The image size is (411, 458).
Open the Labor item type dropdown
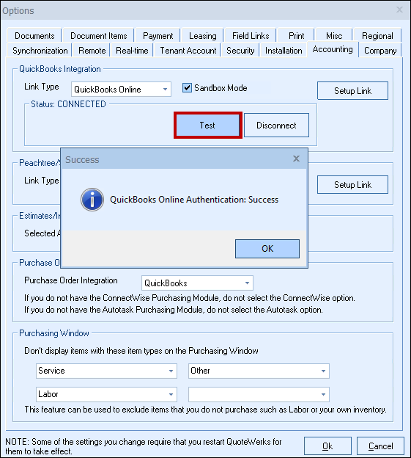click(x=106, y=394)
